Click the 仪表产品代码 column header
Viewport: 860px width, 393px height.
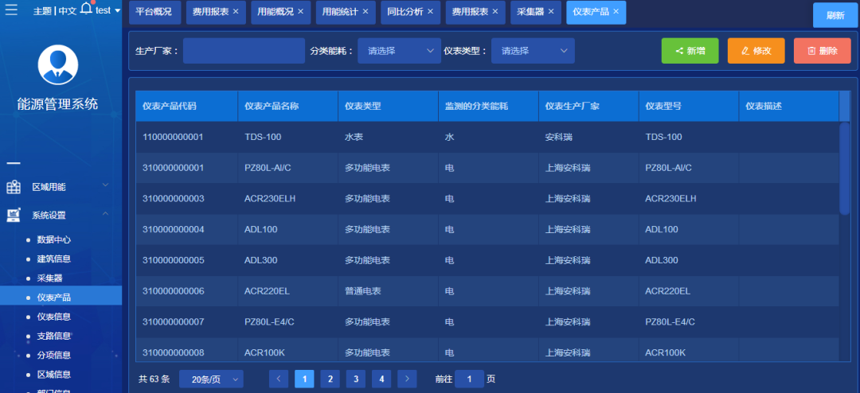[186, 106]
